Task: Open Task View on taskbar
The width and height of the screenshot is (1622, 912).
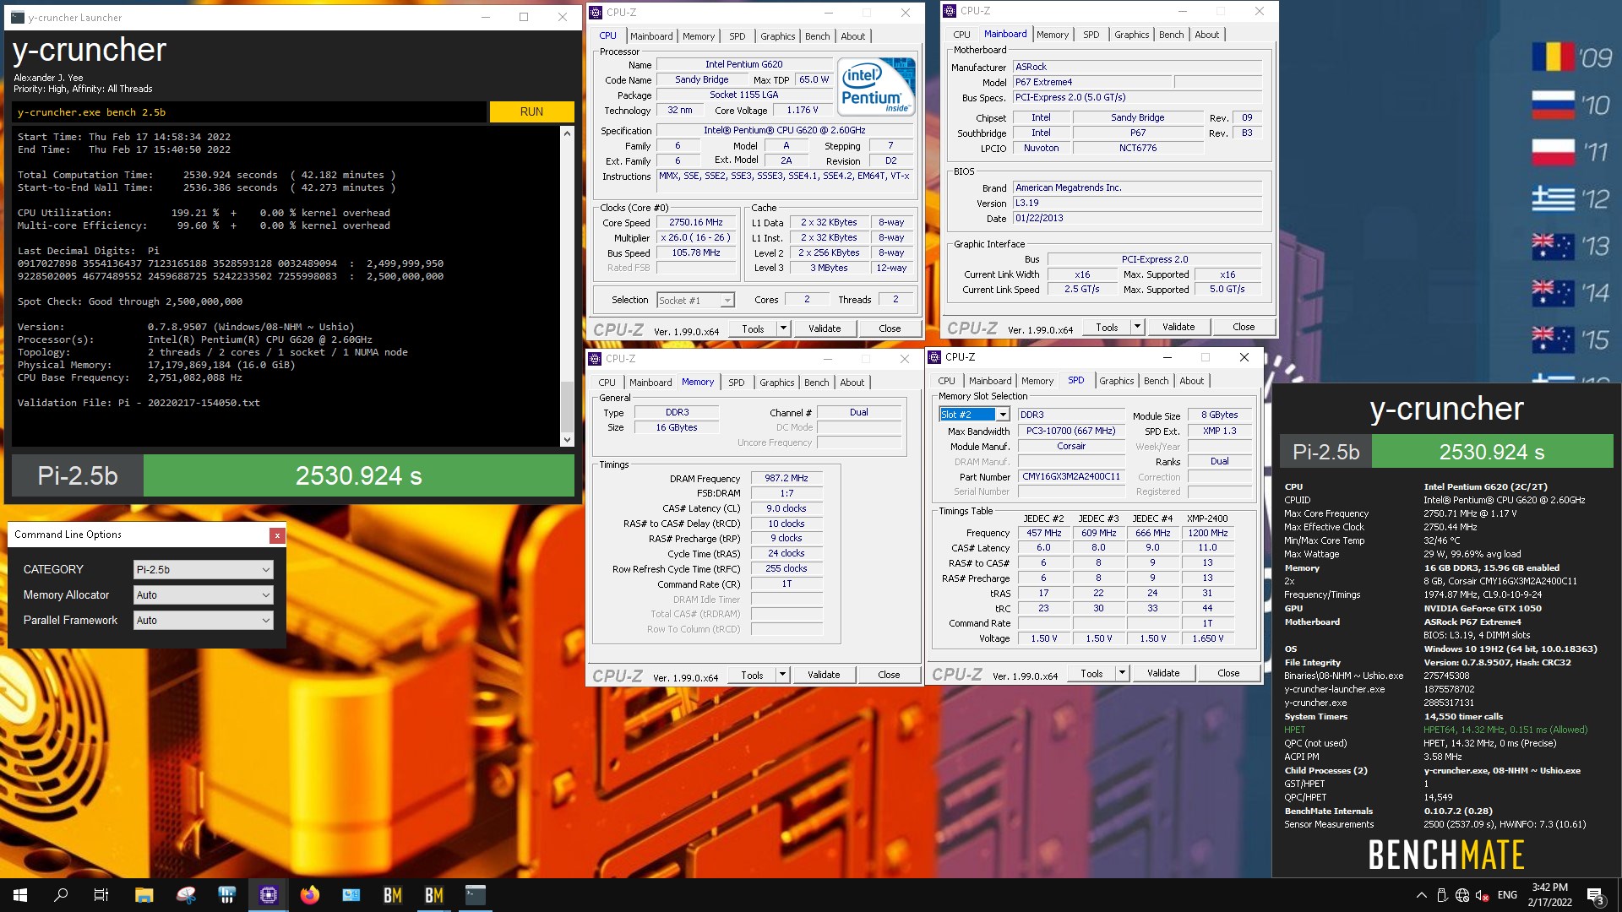Action: (101, 895)
